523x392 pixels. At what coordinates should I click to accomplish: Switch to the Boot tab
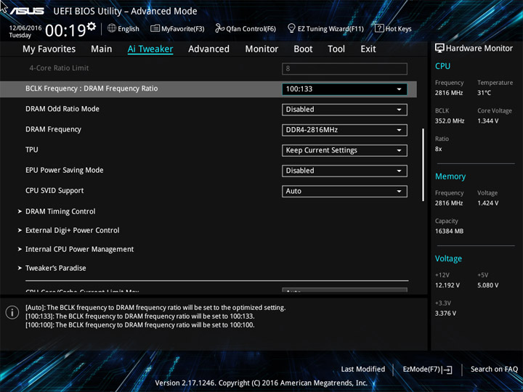[x=303, y=49]
